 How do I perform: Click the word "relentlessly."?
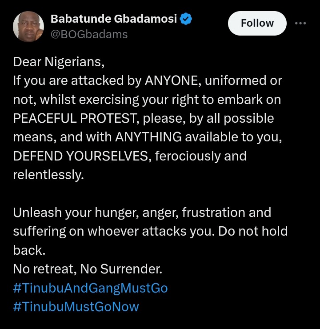pos(48,175)
